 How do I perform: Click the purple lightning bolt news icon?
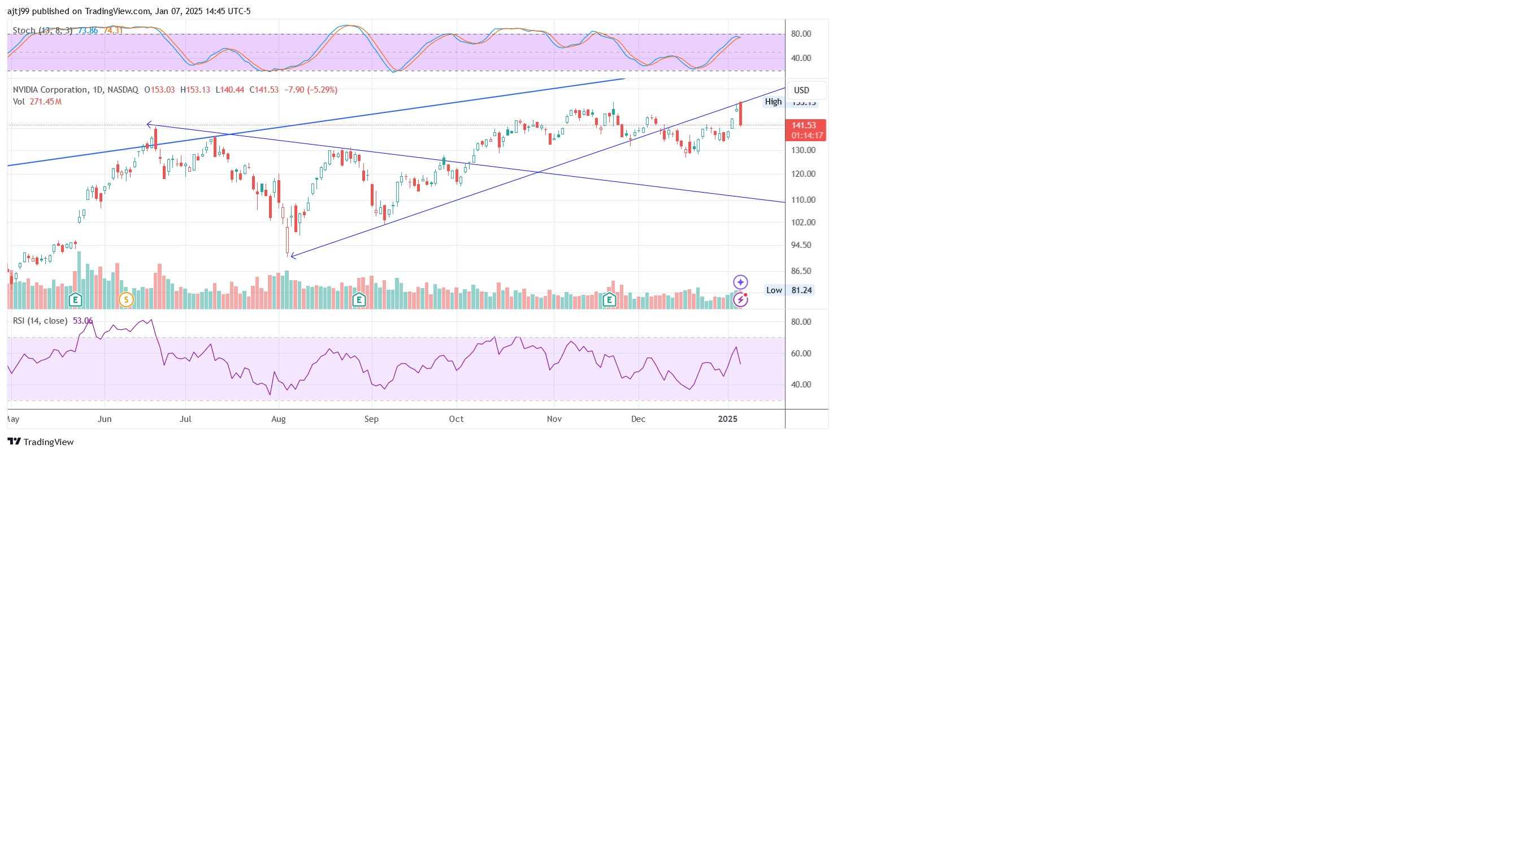click(x=740, y=300)
